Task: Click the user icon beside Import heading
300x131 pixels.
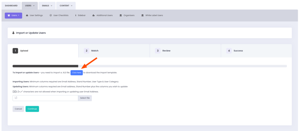Action: 13,33
